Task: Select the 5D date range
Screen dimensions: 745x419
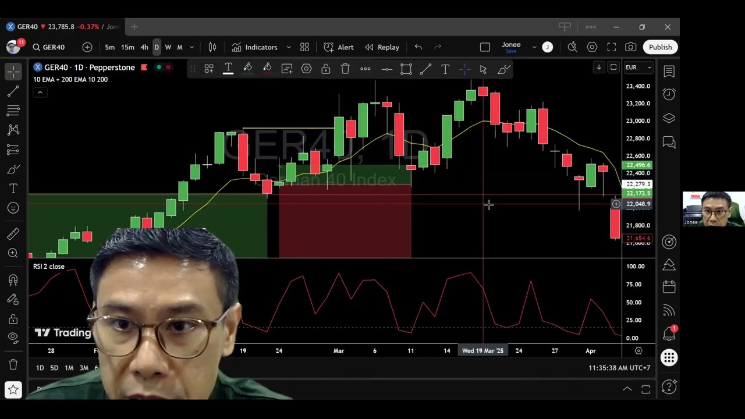Action: 54,368
